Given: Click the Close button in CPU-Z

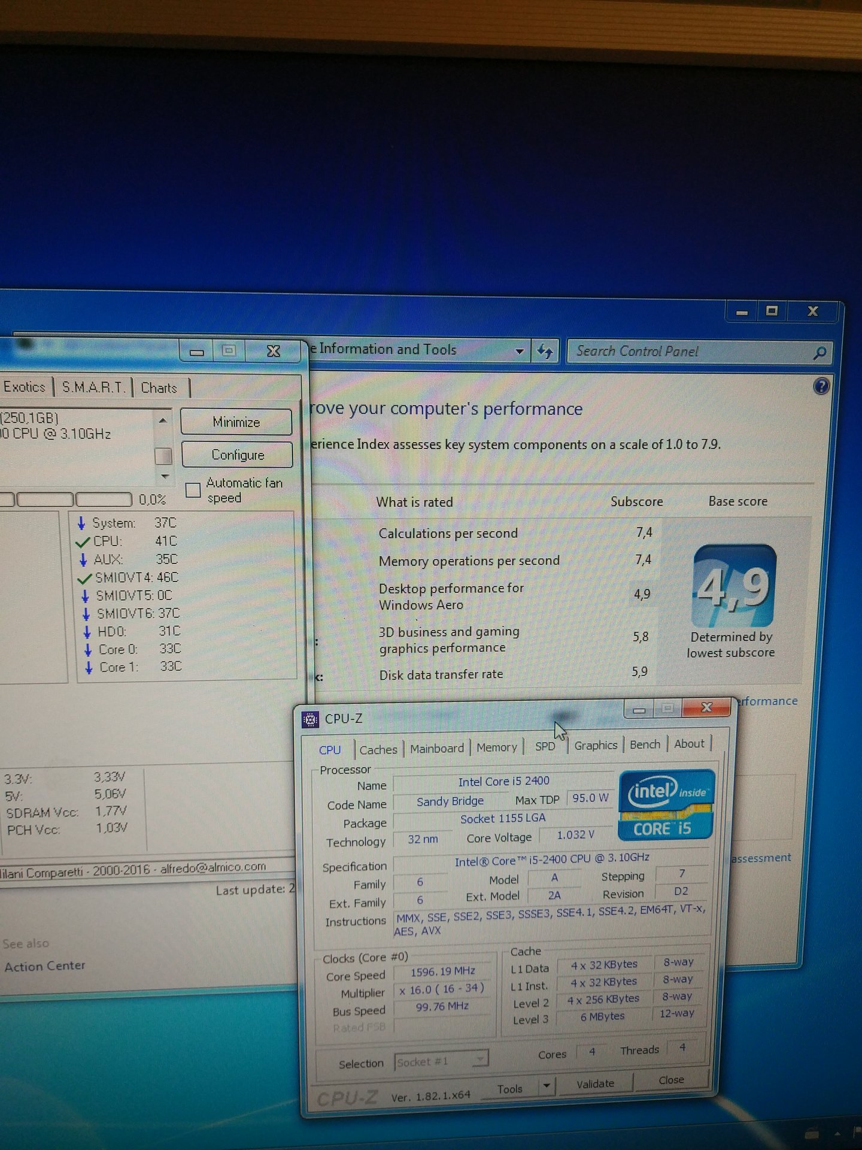Looking at the screenshot, I should [671, 1079].
